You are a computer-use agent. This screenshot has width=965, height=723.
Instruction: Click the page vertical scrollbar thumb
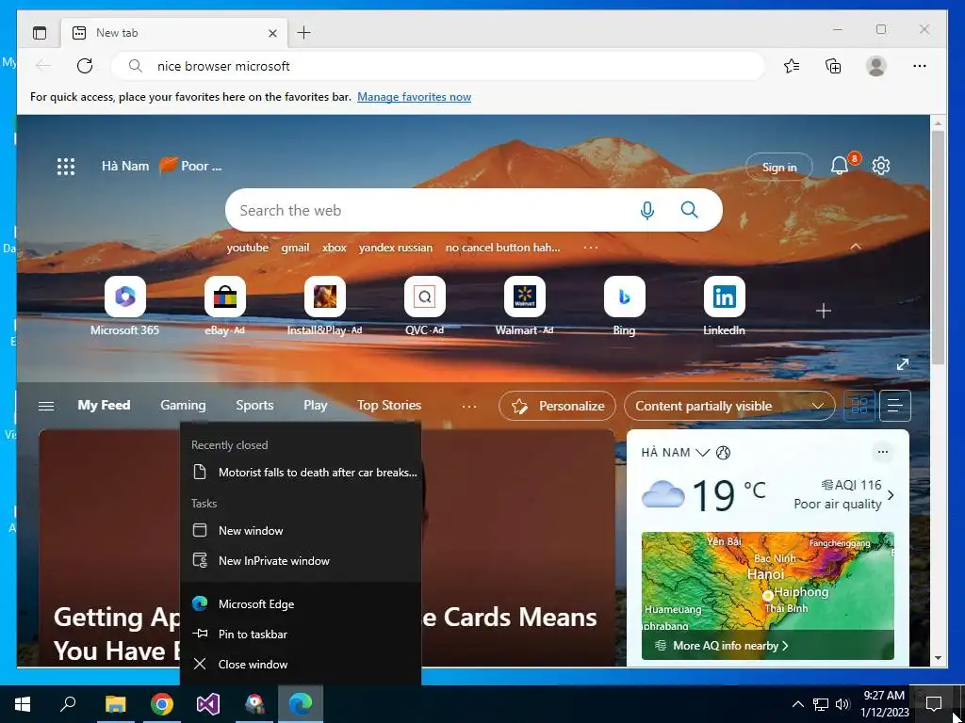(x=938, y=246)
